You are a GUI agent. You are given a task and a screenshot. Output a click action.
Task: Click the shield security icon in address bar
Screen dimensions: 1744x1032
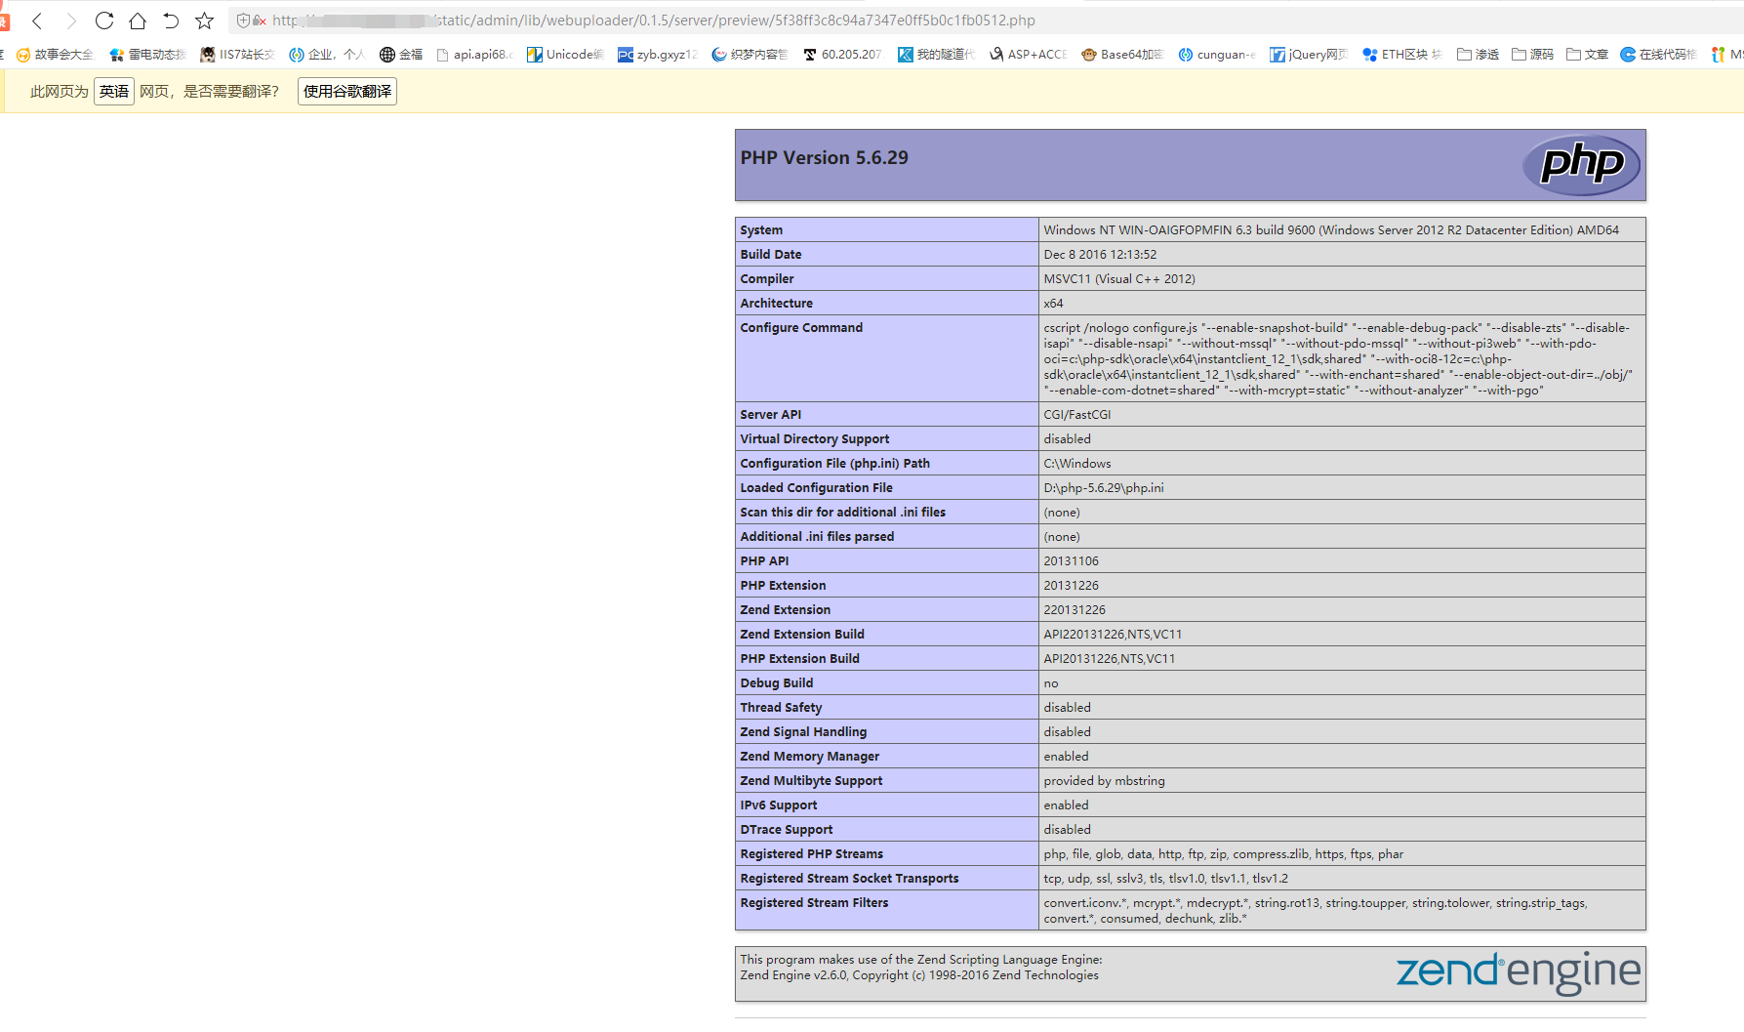243,21
